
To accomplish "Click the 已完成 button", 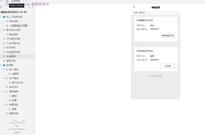I will tap(168, 66).
